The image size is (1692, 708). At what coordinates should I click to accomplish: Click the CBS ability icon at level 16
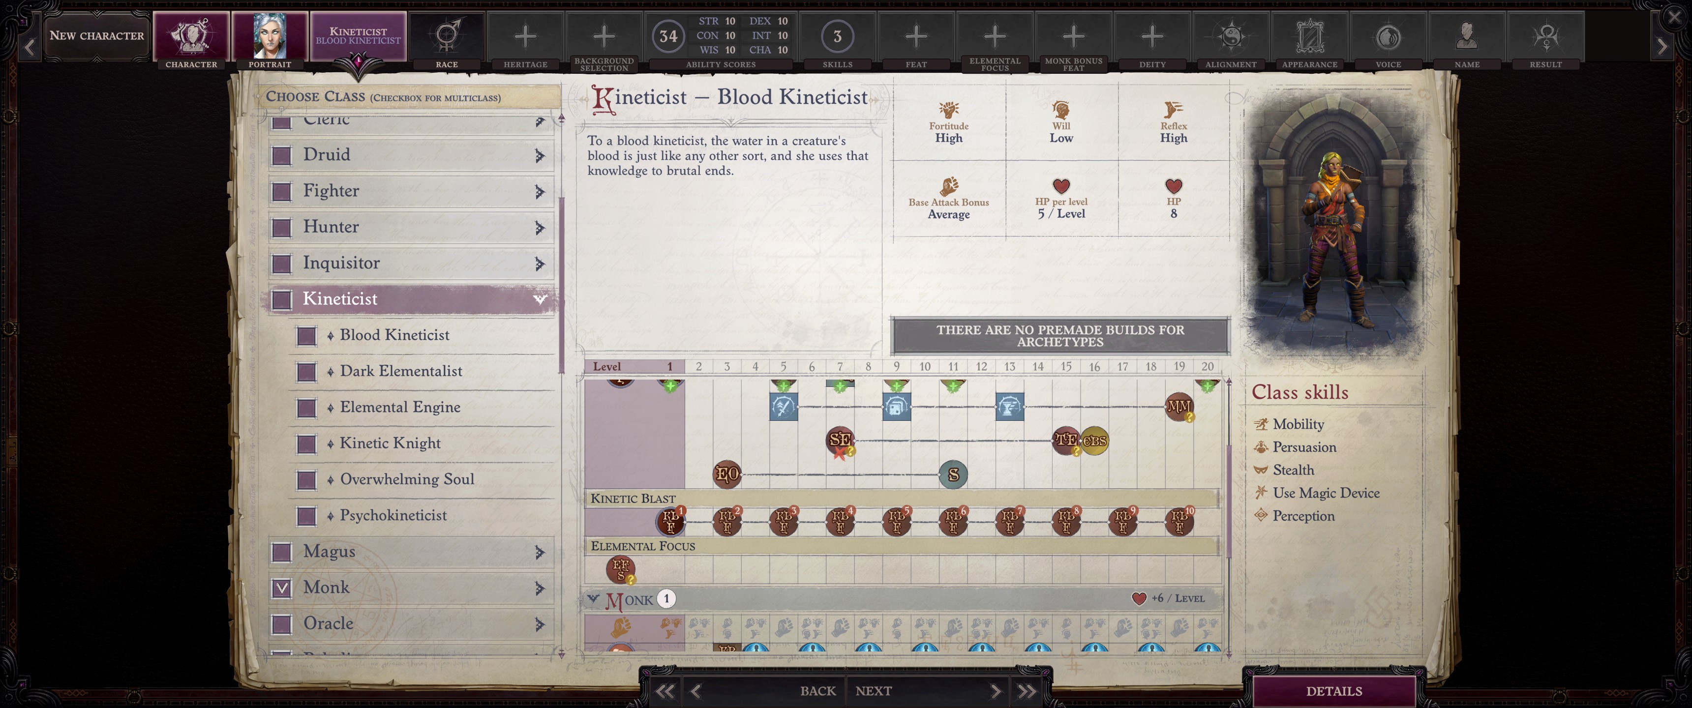point(1094,440)
